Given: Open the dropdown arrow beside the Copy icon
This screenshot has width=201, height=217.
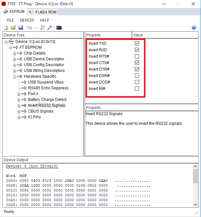Looking at the screenshot, I should pyautogui.click(x=35, y=28).
